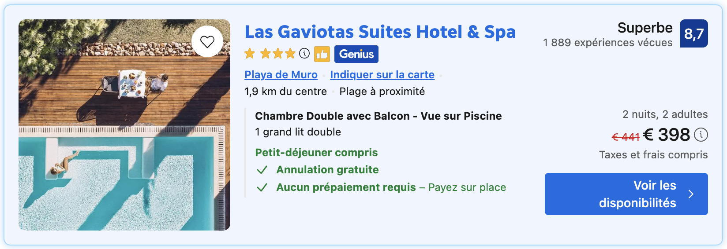Open the Playa de Muro location link
This screenshot has height=249, width=727.
[281, 75]
